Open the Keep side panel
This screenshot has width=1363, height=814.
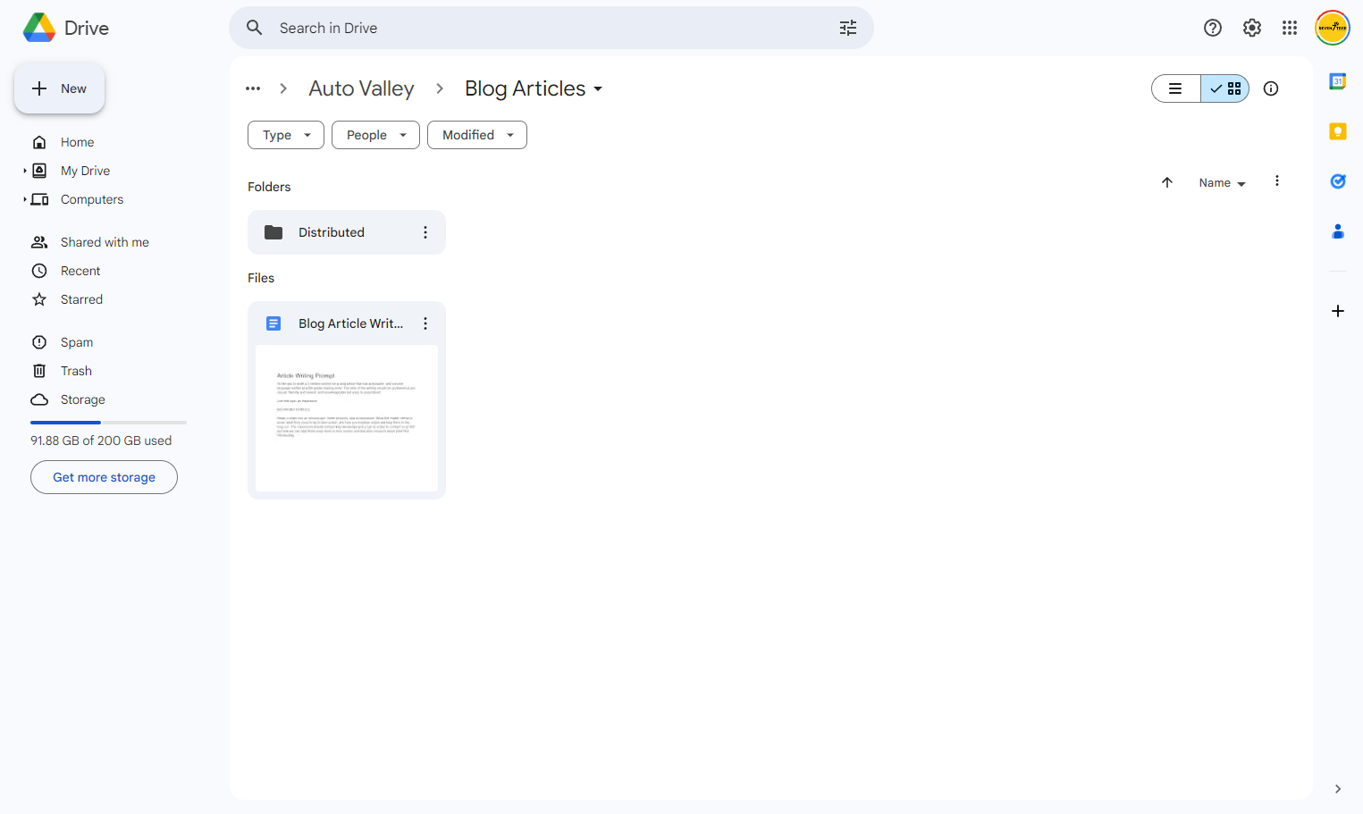1337,131
